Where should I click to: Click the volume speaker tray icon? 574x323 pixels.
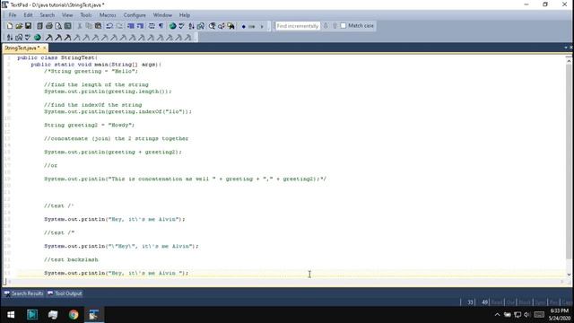pyautogui.click(x=526, y=315)
